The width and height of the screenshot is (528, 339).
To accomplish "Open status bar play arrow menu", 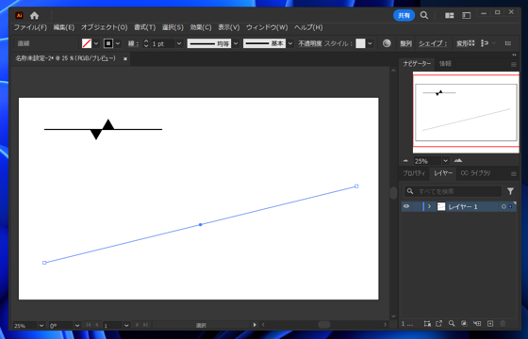I will coord(255,325).
